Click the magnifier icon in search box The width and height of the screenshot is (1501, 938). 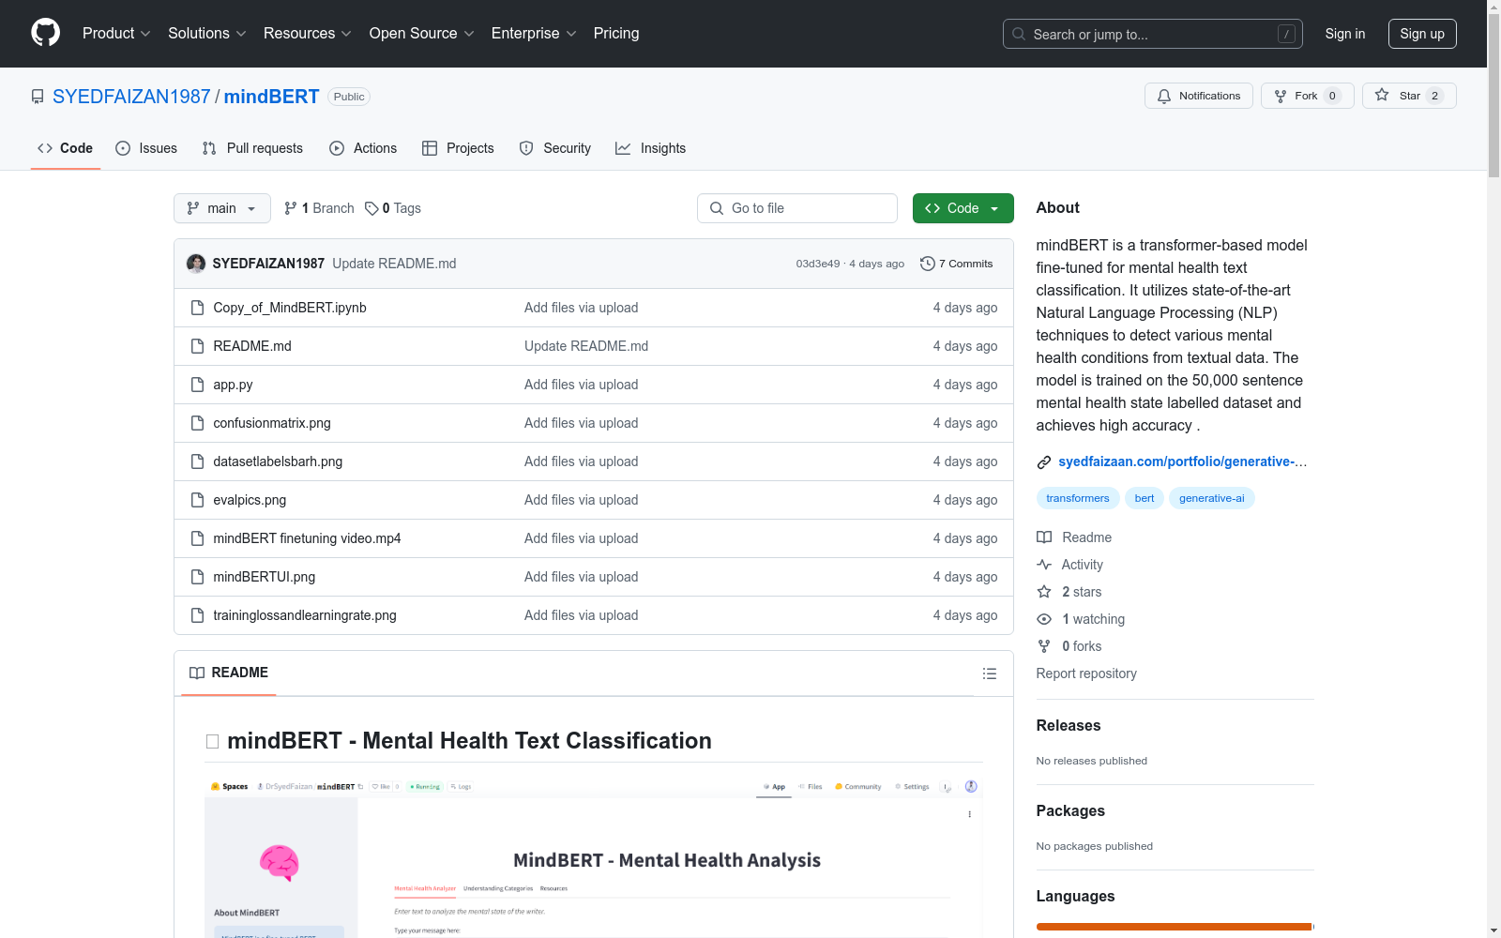click(x=1019, y=34)
